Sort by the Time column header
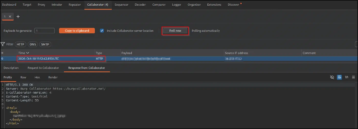This screenshot has width=358, height=129. 56,53
